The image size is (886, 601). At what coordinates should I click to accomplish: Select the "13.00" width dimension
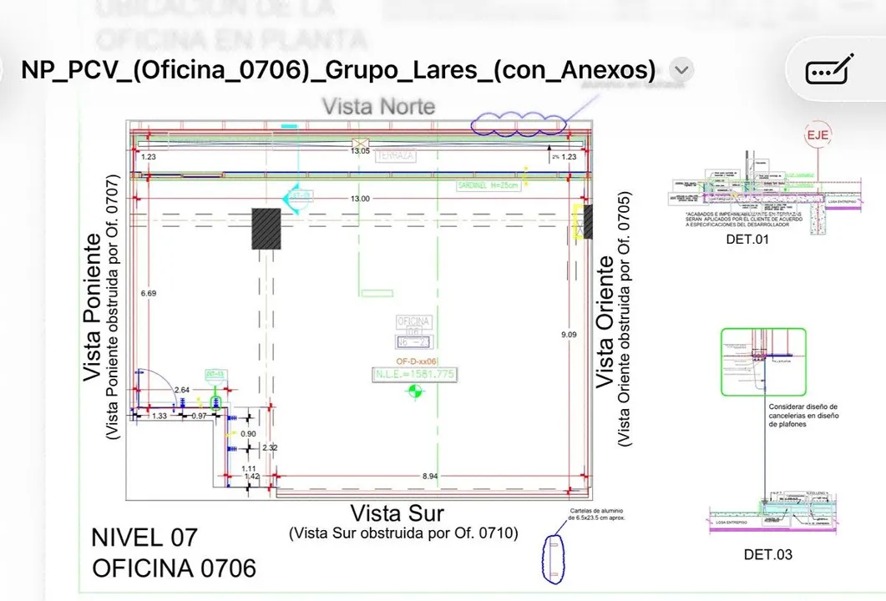pos(360,199)
